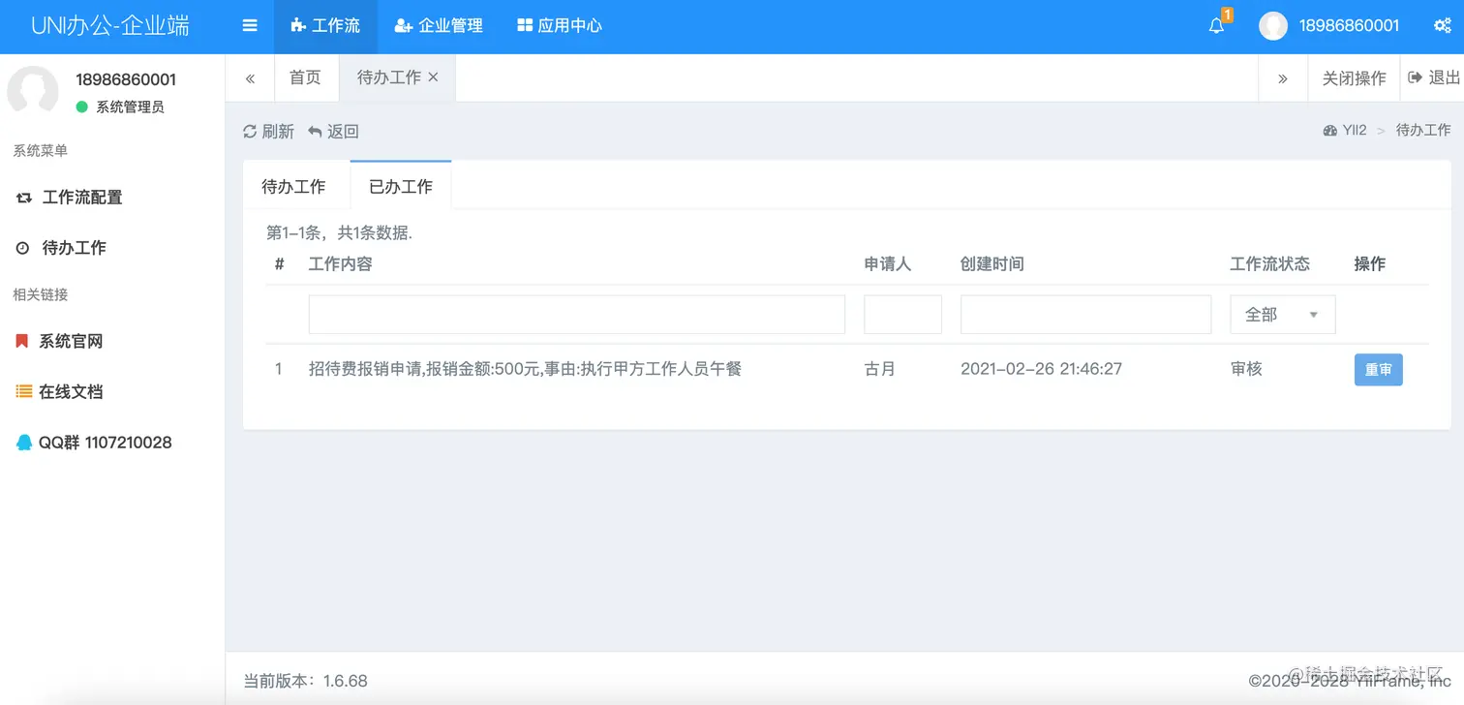Click the user avatar in the top bar

[x=1272, y=26]
